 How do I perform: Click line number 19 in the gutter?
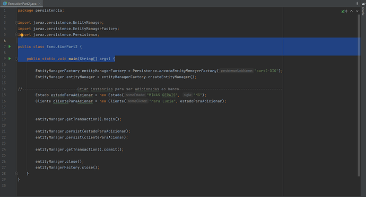(x=4, y=119)
